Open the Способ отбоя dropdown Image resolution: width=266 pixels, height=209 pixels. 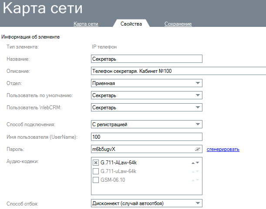click(147, 203)
